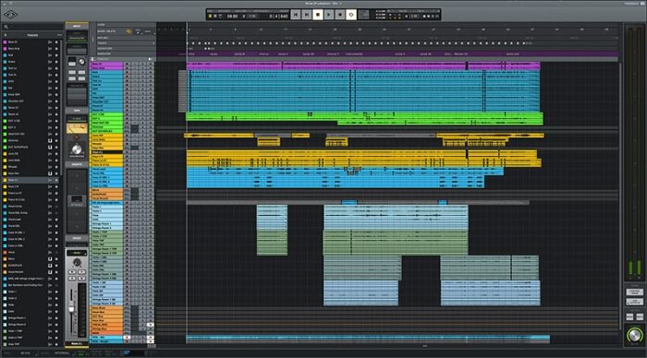This screenshot has width=647, height=358.
Task: Open the focus channel output selector dropdown
Action: pos(77,253)
